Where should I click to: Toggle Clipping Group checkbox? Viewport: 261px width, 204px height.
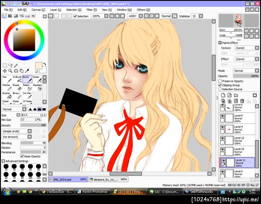tap(220, 85)
